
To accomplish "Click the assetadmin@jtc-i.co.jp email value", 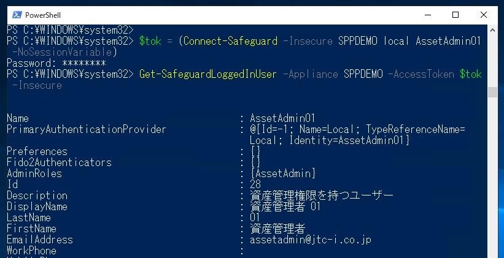I will coord(311,240).
